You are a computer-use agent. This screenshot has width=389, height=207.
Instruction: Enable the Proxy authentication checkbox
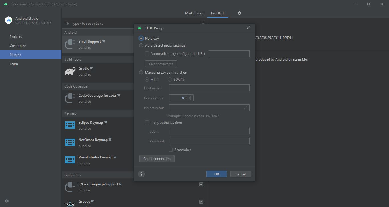147,122
